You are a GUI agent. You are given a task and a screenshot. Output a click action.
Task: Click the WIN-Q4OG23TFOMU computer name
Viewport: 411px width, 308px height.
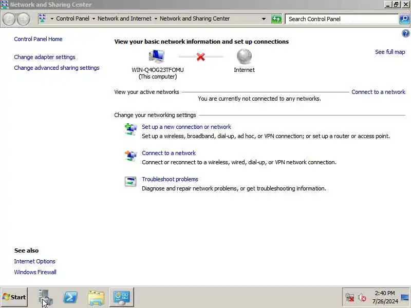[158, 70]
